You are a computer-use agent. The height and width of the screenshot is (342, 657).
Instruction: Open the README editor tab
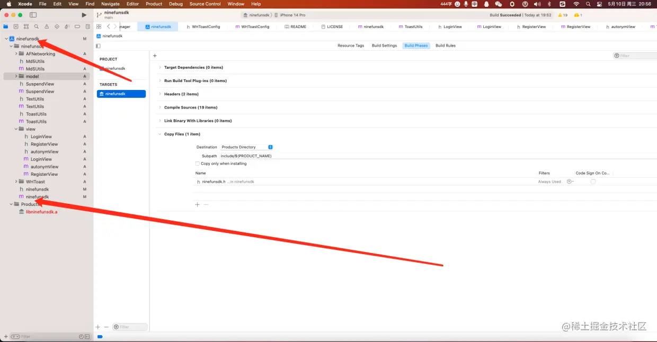pyautogui.click(x=296, y=26)
